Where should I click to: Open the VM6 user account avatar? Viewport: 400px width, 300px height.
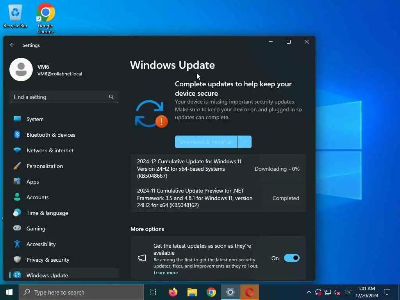21,70
